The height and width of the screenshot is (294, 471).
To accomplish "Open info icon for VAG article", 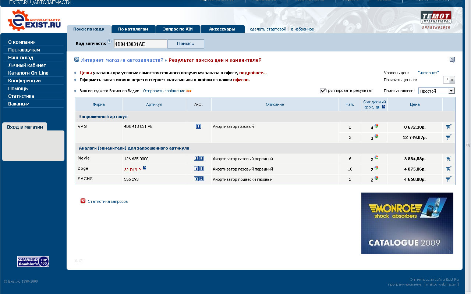I will tap(198, 126).
